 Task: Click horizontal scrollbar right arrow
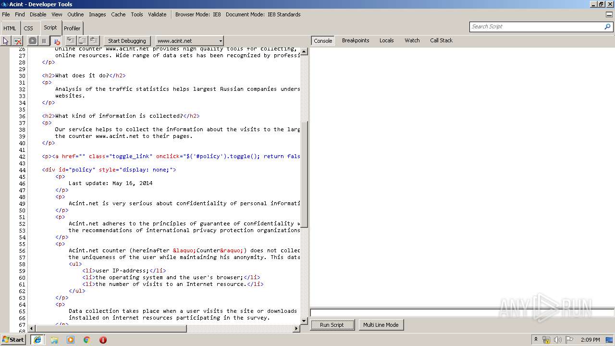coord(296,329)
